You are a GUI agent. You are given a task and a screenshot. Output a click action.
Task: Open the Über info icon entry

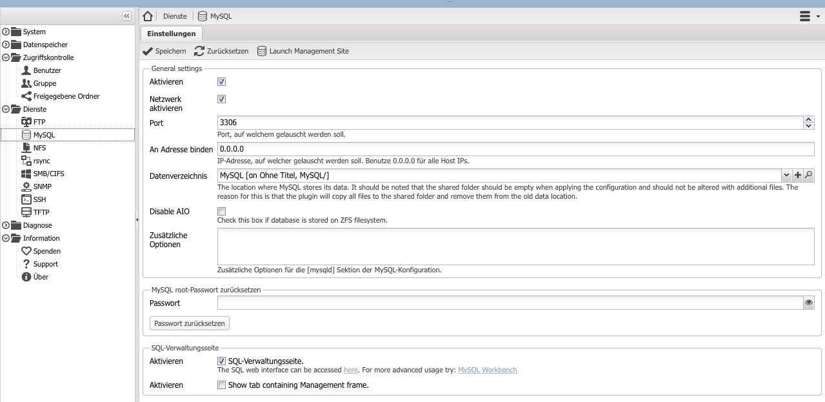(26, 277)
